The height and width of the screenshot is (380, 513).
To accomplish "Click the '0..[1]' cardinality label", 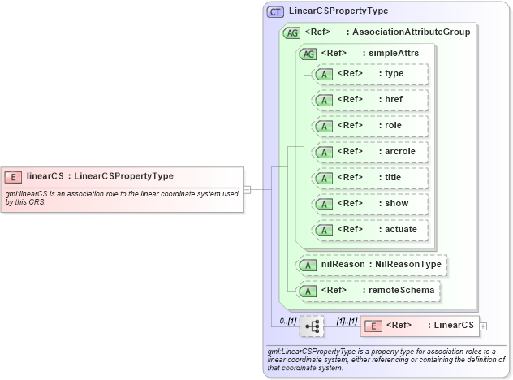I will [288, 321].
